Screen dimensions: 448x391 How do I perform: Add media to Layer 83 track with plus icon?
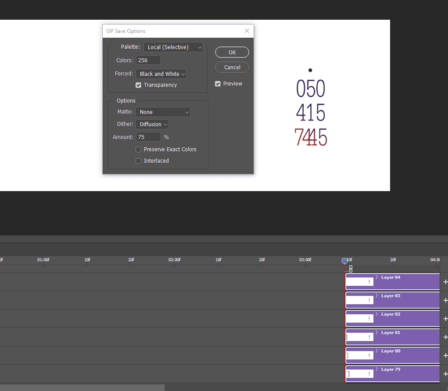pos(445,300)
